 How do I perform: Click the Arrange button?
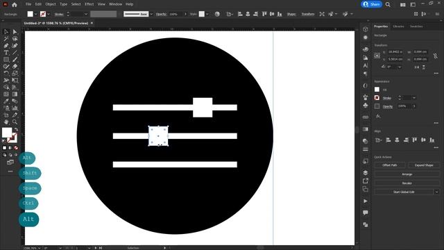(407, 174)
